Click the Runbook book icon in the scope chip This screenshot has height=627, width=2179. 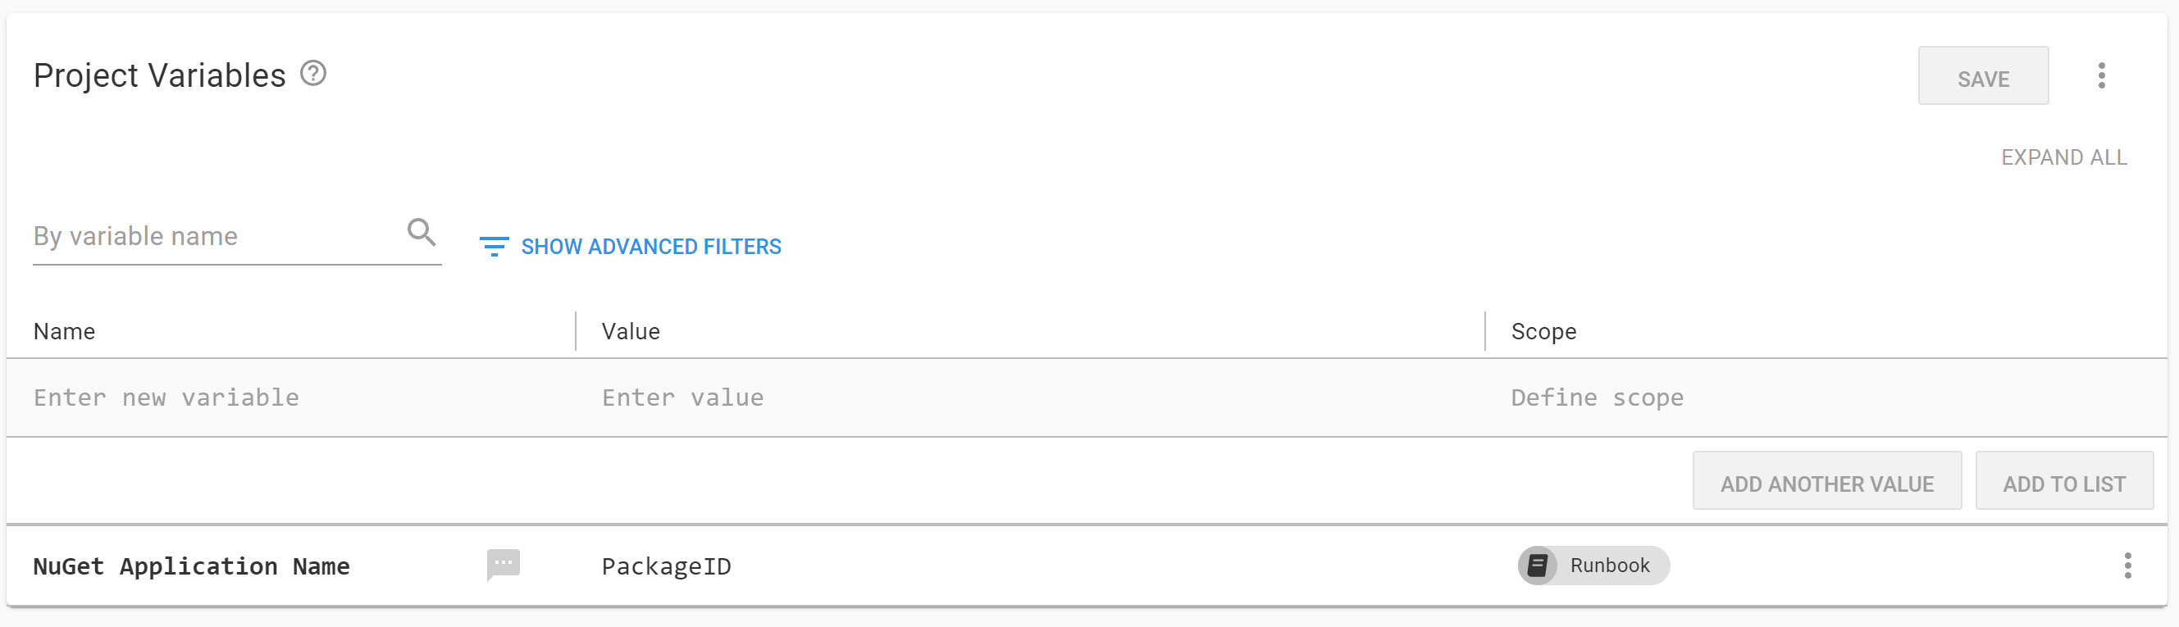(x=1539, y=566)
